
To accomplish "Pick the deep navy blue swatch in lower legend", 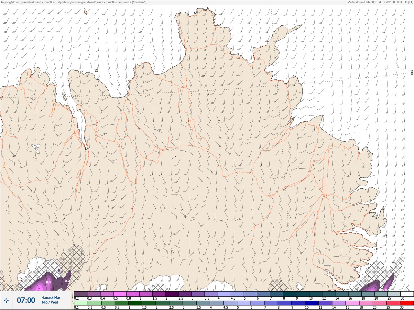I will coord(312,303).
